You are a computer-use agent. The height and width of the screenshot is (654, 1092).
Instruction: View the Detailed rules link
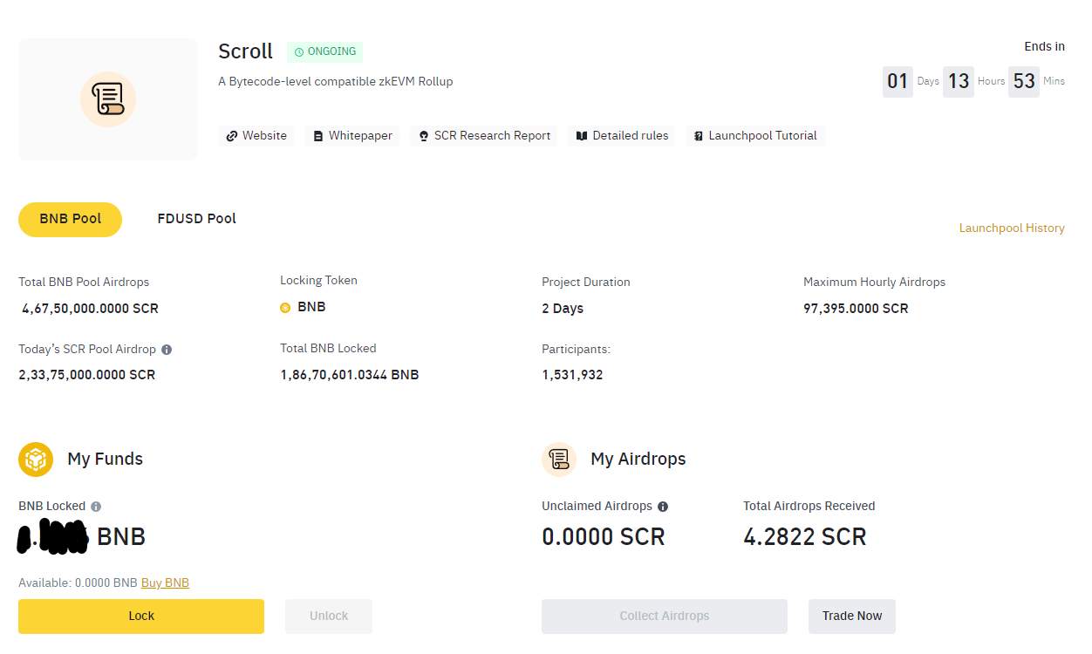(x=622, y=136)
